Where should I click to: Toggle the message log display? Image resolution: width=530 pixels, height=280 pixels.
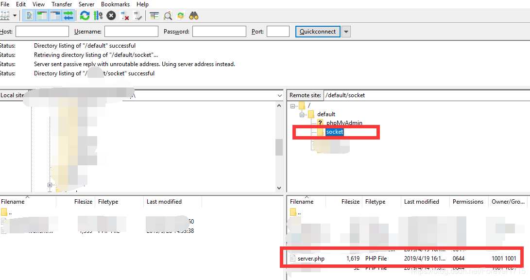coord(30,16)
